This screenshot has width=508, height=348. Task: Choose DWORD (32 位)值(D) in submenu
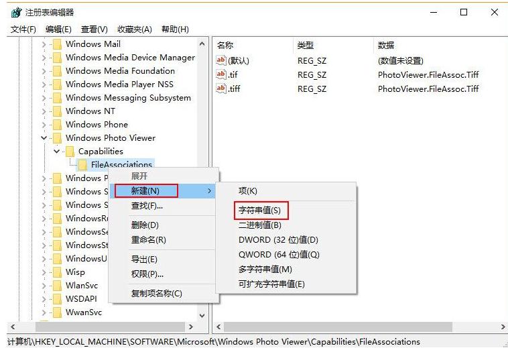pyautogui.click(x=278, y=239)
